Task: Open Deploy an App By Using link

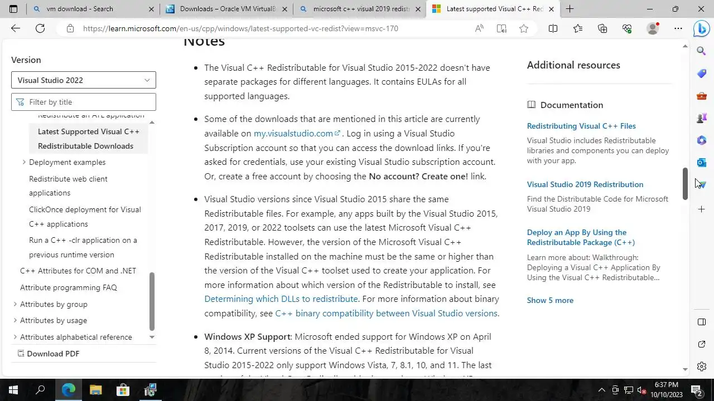Action: 581,237
